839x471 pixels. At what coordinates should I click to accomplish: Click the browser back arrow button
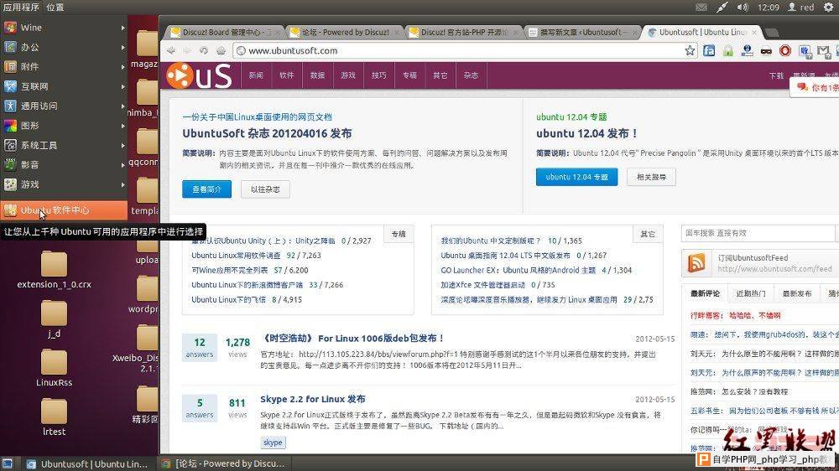coord(170,50)
